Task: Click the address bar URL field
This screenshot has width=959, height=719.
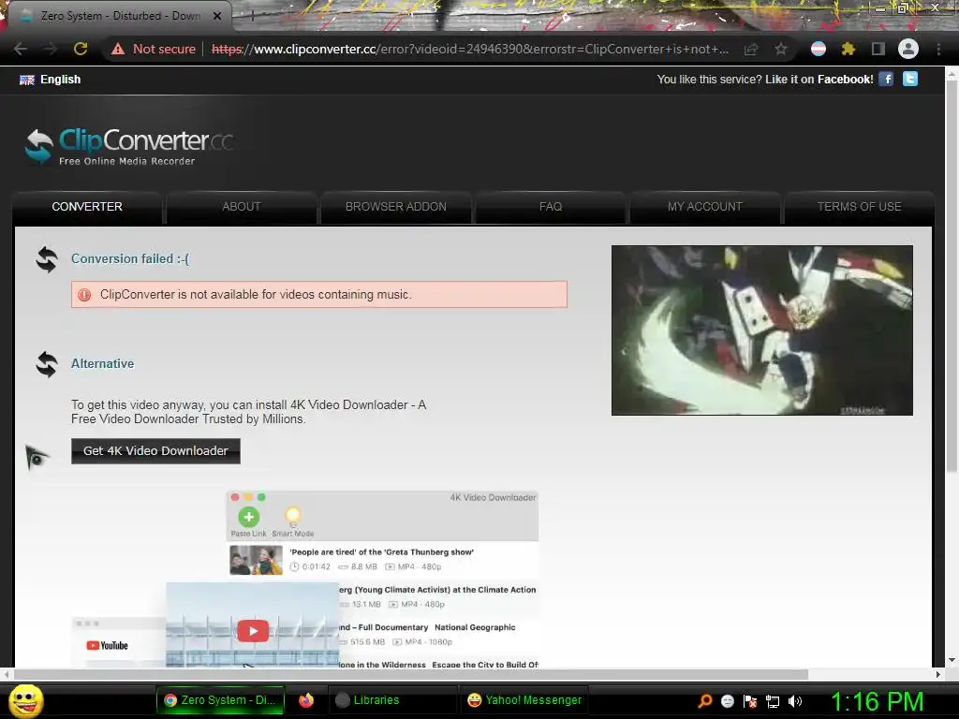Action: [470, 49]
